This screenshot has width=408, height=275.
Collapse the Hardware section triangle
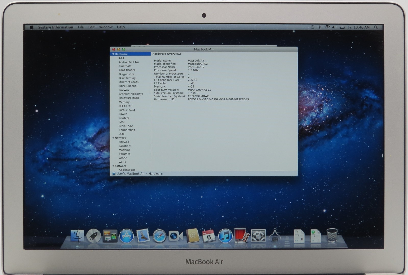[113, 54]
